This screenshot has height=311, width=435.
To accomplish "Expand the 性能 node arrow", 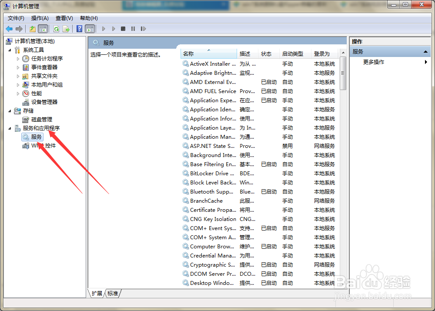I will pos(18,94).
